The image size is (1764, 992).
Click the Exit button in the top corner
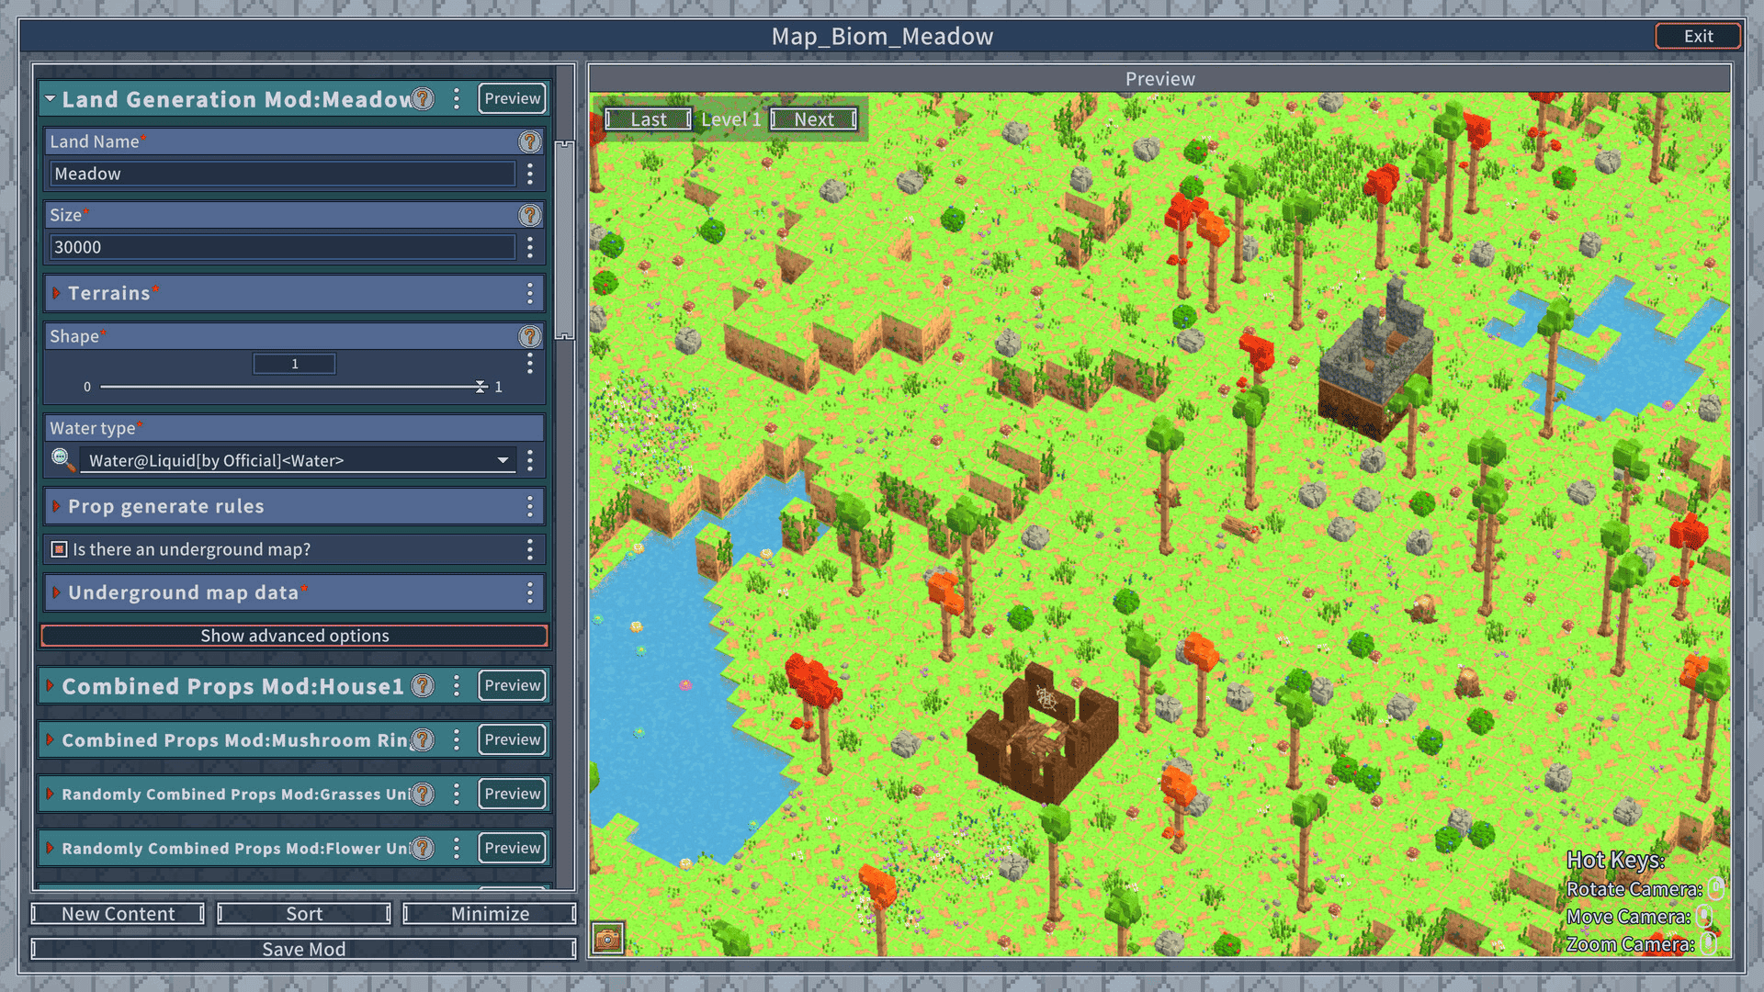click(1697, 36)
